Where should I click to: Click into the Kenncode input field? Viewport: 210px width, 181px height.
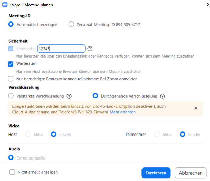coord(61,49)
